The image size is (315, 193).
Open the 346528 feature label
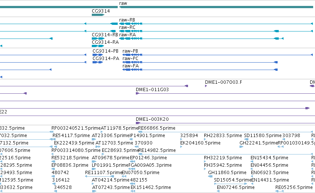63,188
